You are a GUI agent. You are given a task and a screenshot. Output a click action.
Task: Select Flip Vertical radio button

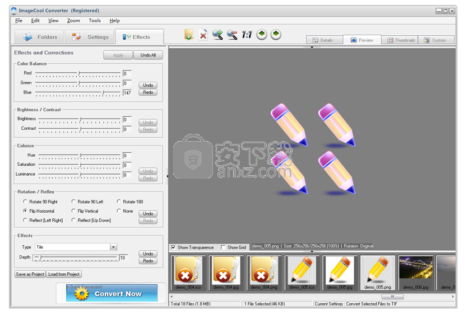pyautogui.click(x=73, y=211)
